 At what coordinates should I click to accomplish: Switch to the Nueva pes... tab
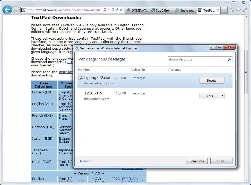(185, 10)
